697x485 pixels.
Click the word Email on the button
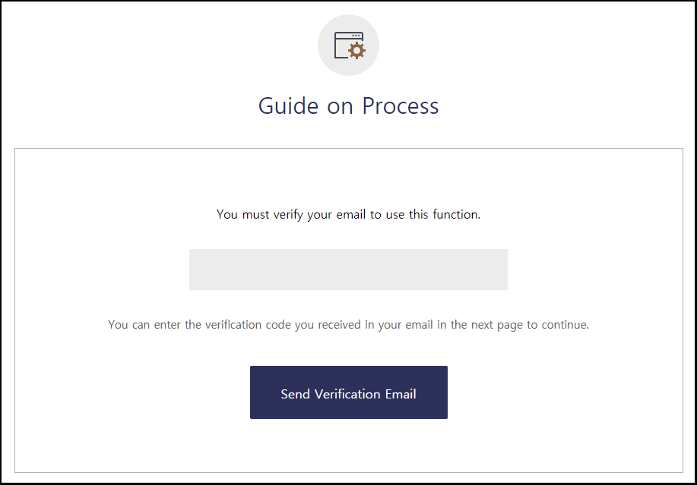401,394
